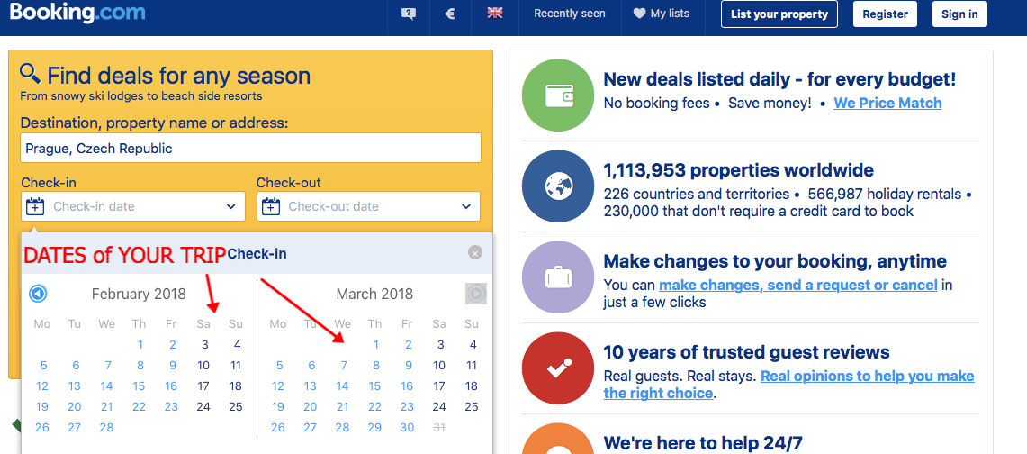Screen dimensions: 1027x454
Task: Select March 30 in the calendar
Action: 408,427
